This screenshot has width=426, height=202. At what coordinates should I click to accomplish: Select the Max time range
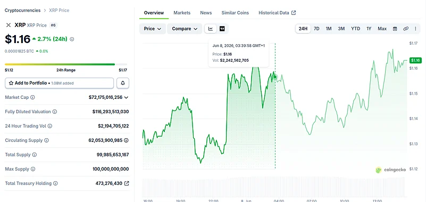[x=382, y=29]
